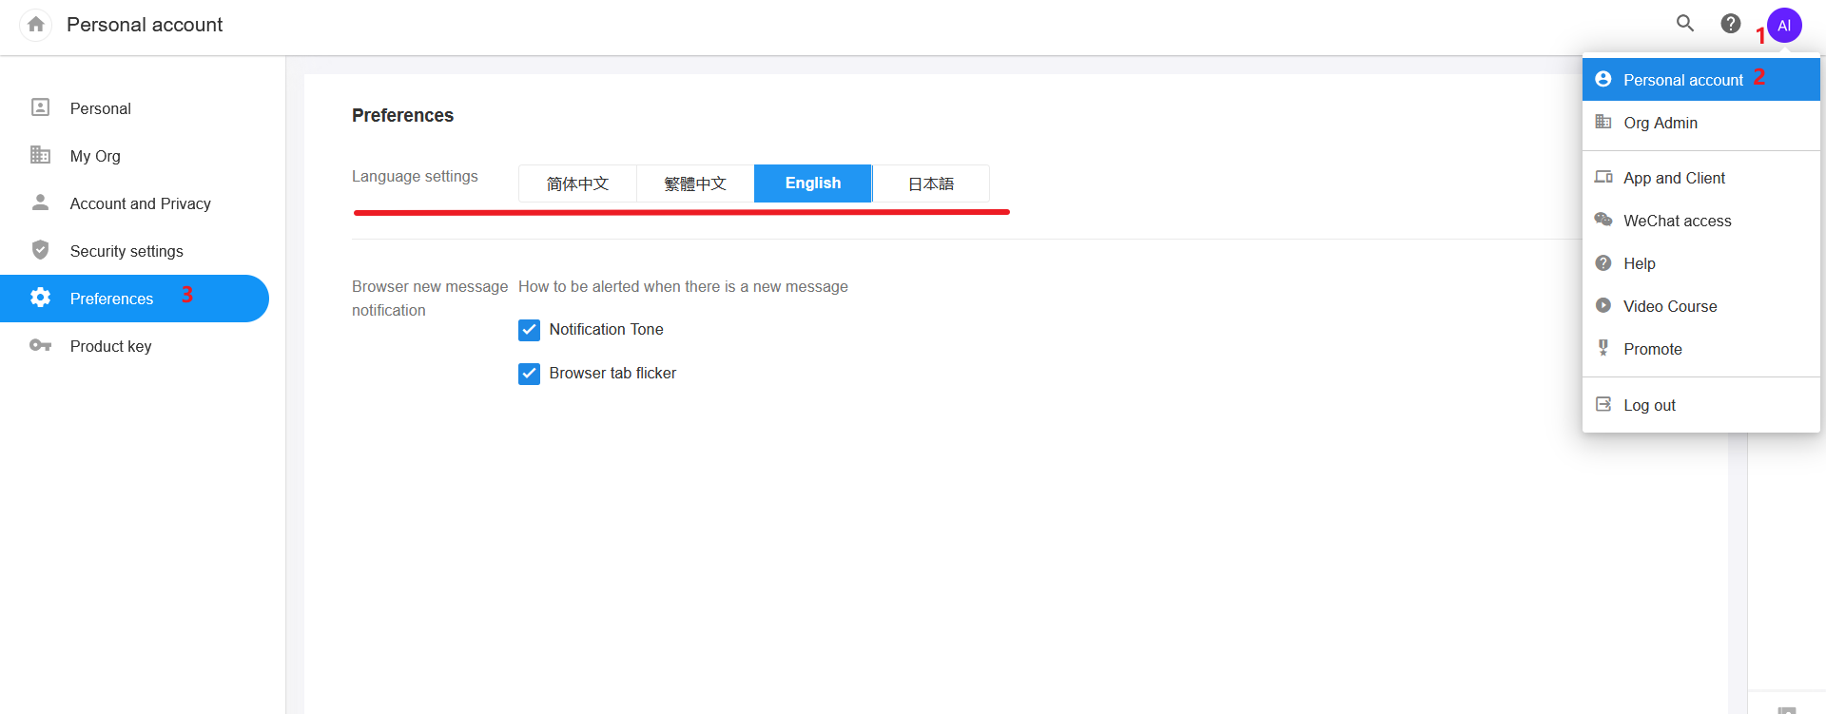
Task: Click the home icon in header
Action: [36, 25]
